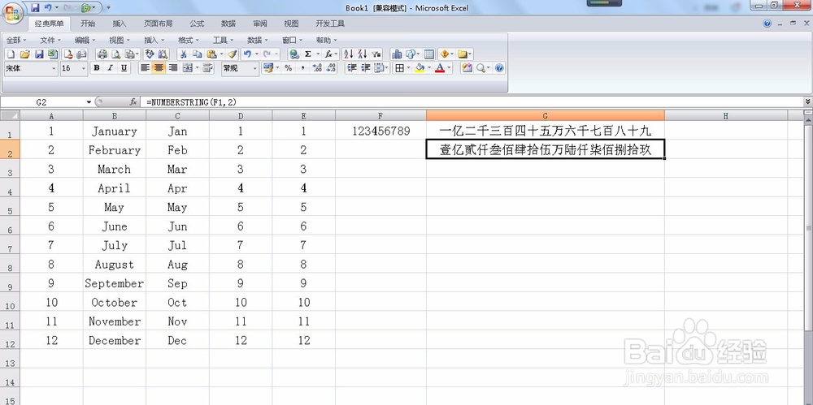Select cell containing 123456789
Image resolution: width=813 pixels, height=405 pixels.
pyautogui.click(x=381, y=131)
